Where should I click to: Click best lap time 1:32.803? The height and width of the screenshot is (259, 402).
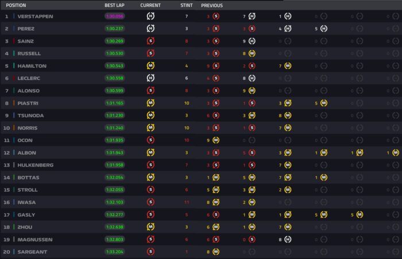(115, 239)
